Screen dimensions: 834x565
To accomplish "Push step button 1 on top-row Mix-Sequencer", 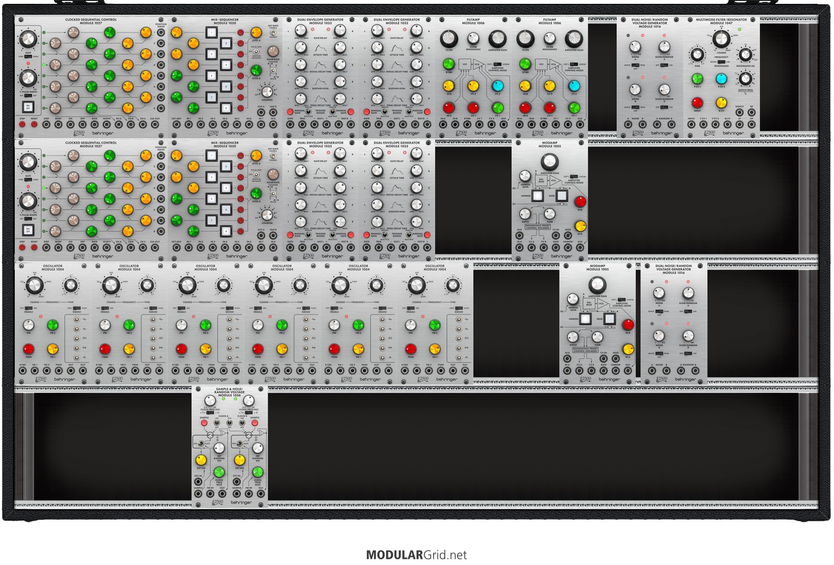I will 211,32.
